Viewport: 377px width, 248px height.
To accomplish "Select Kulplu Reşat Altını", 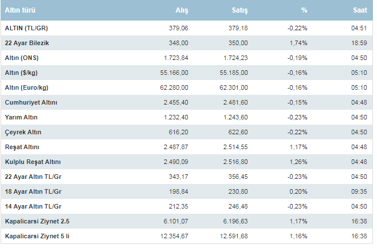I will (x=33, y=162).
